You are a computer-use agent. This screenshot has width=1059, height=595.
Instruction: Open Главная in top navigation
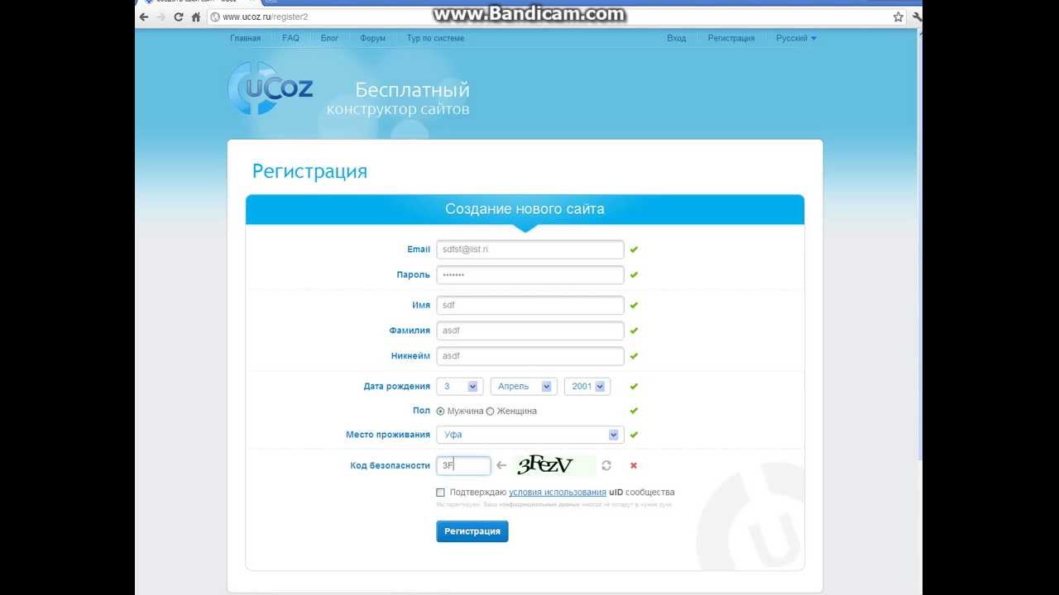(245, 38)
